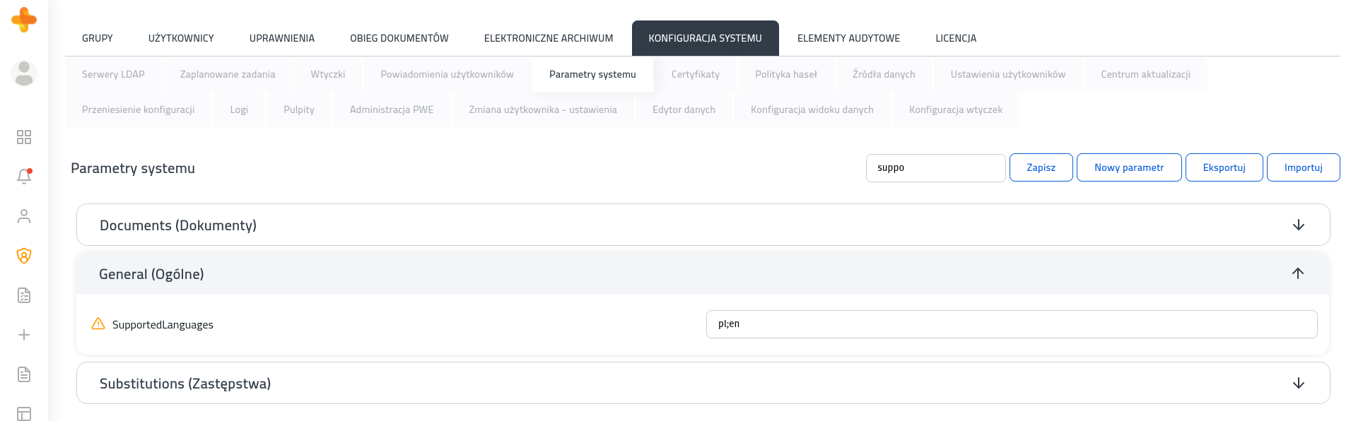Open the Certyfikaty sub-tab

[696, 74]
